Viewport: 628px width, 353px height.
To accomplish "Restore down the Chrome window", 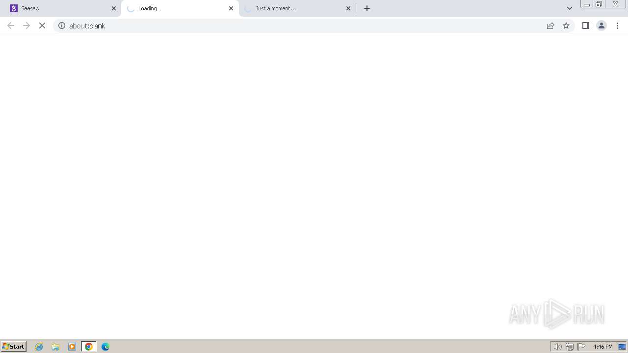I will pyautogui.click(x=599, y=4).
